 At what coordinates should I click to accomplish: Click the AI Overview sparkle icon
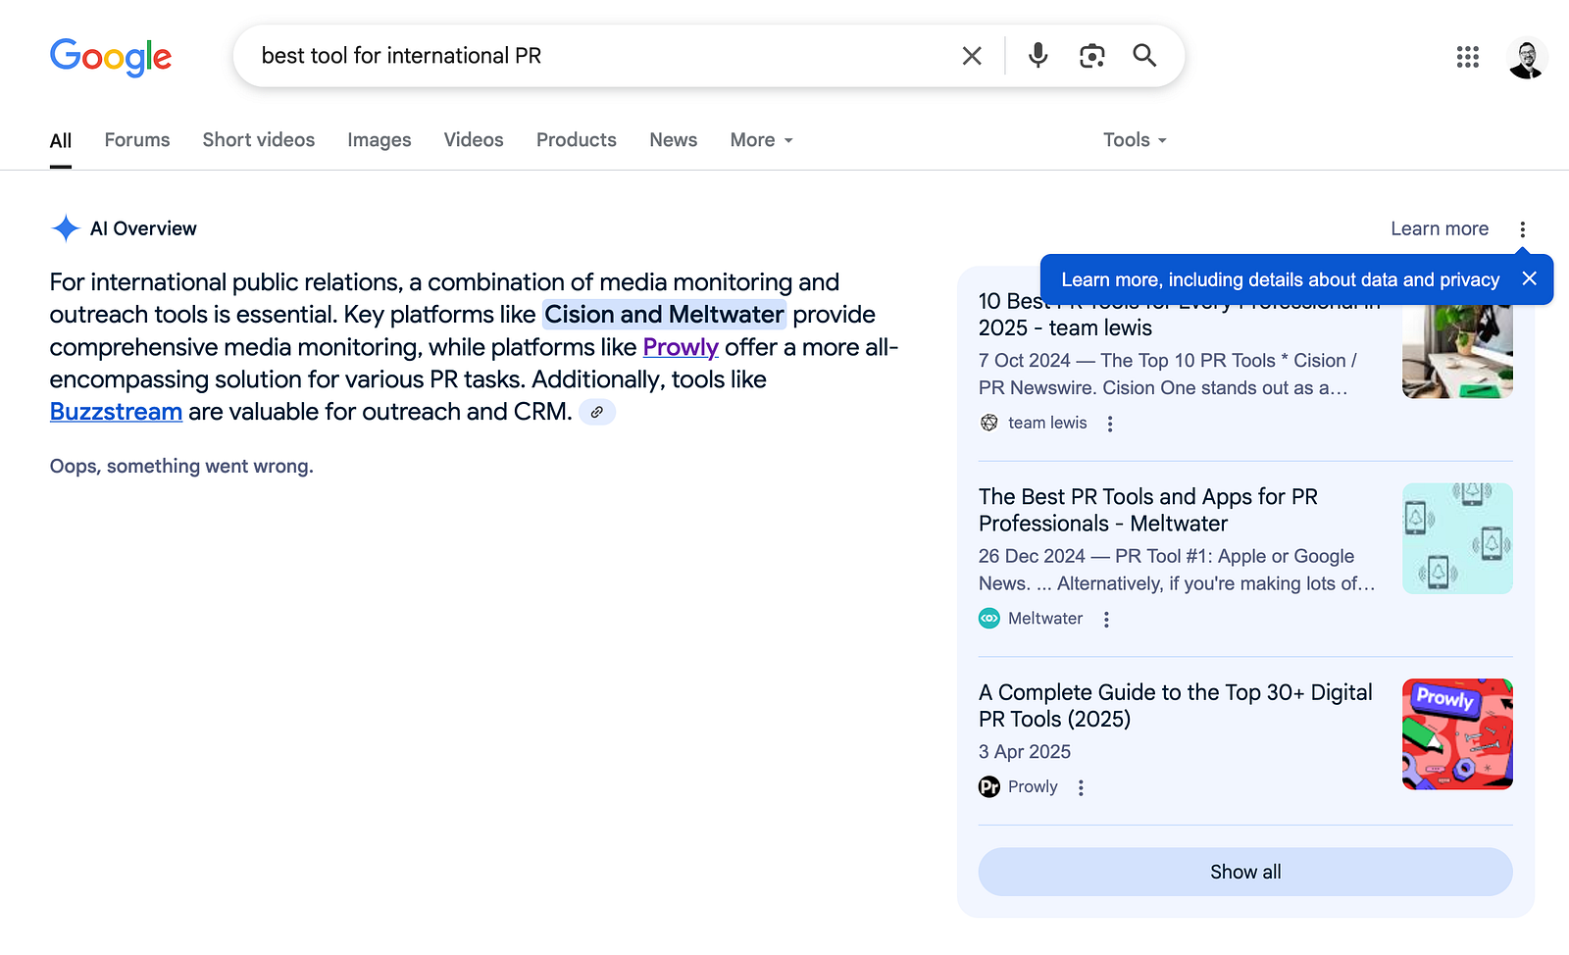66,228
